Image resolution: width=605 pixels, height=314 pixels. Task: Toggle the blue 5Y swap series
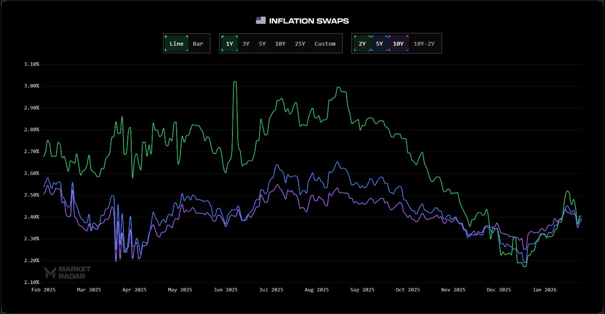pos(379,43)
